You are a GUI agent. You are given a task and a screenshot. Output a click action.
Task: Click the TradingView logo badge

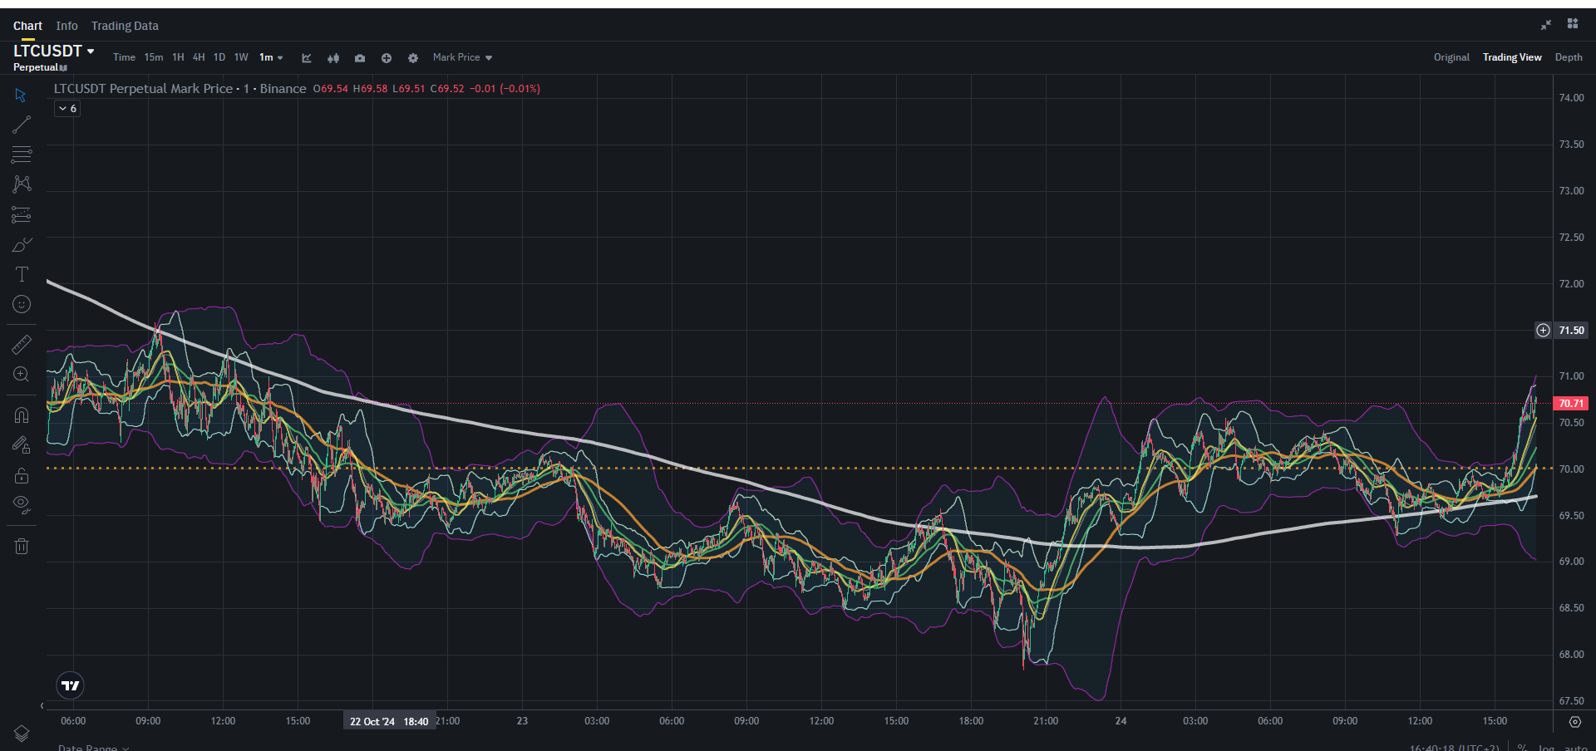(x=71, y=685)
